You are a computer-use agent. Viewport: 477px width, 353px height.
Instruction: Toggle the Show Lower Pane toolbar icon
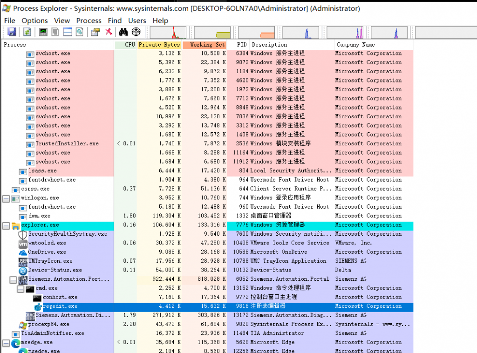(68, 32)
